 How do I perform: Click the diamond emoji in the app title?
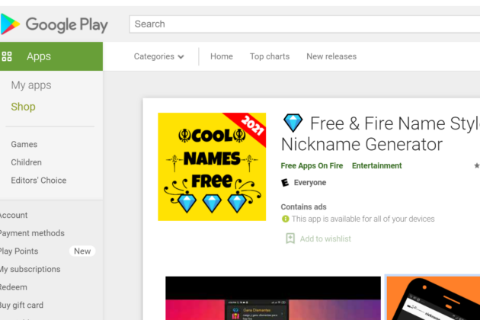coord(293,123)
